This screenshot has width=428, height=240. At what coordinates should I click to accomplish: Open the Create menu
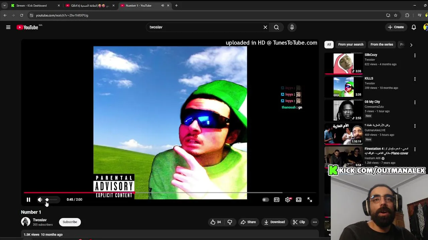coord(396,27)
